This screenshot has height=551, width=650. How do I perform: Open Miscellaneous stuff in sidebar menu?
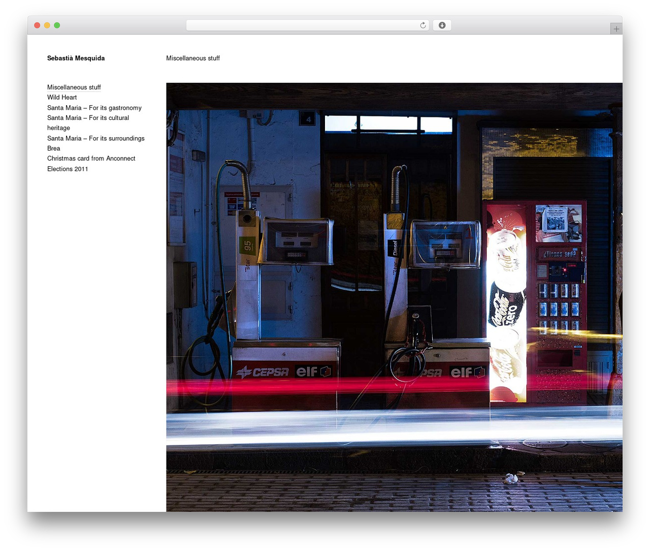point(74,87)
